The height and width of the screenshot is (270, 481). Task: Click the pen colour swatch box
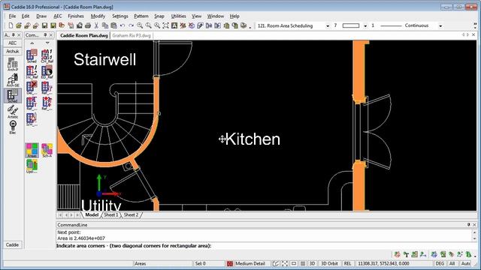pyautogui.click(x=351, y=25)
